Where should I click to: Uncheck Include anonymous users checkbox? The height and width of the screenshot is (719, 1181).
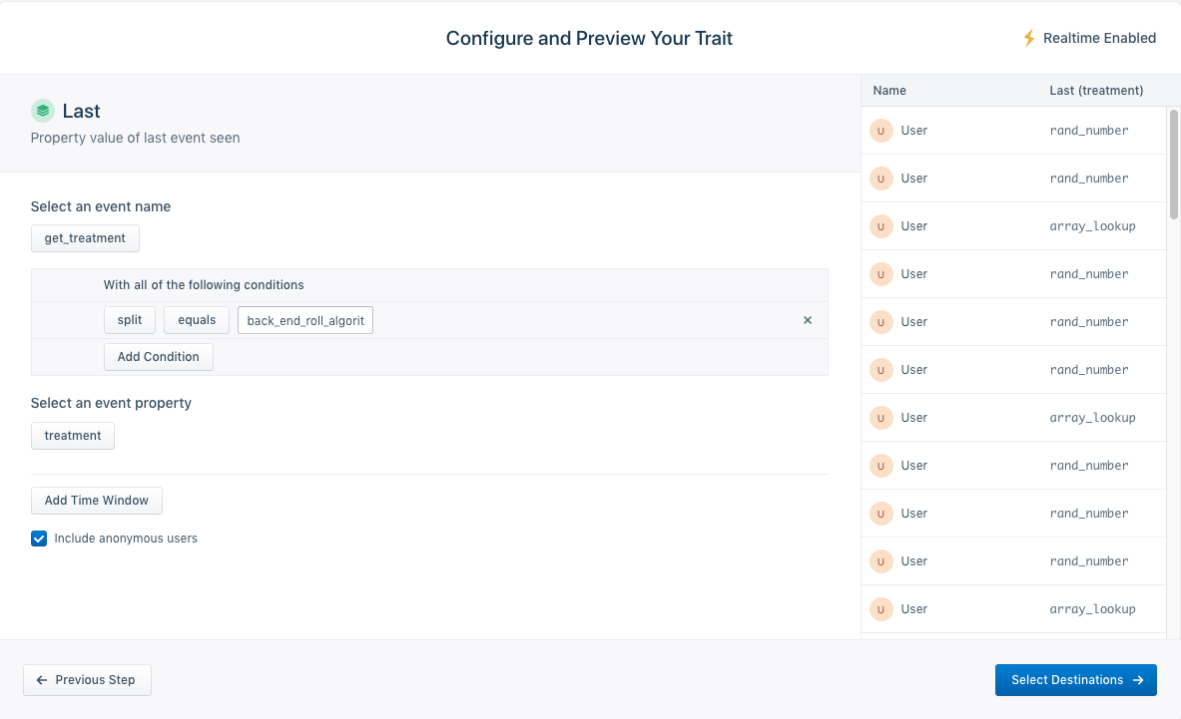pyautogui.click(x=39, y=539)
